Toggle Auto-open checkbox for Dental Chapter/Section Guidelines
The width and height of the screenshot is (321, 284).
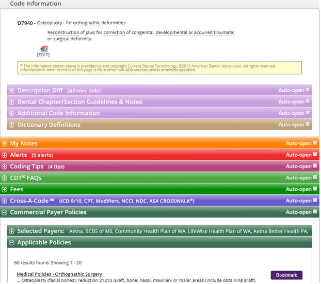[308, 101]
